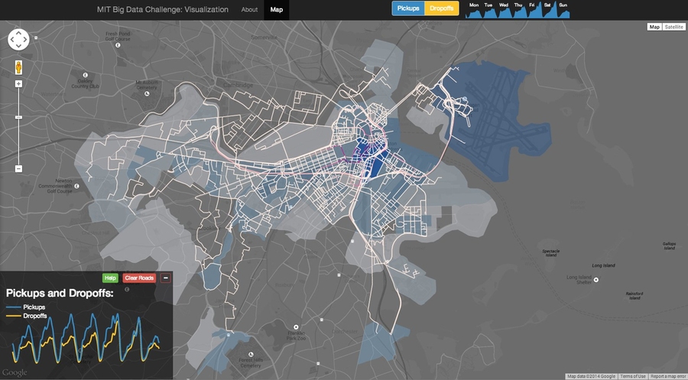Image resolution: width=688 pixels, height=380 pixels.
Task: Select the Map view type button
Action: point(654,27)
